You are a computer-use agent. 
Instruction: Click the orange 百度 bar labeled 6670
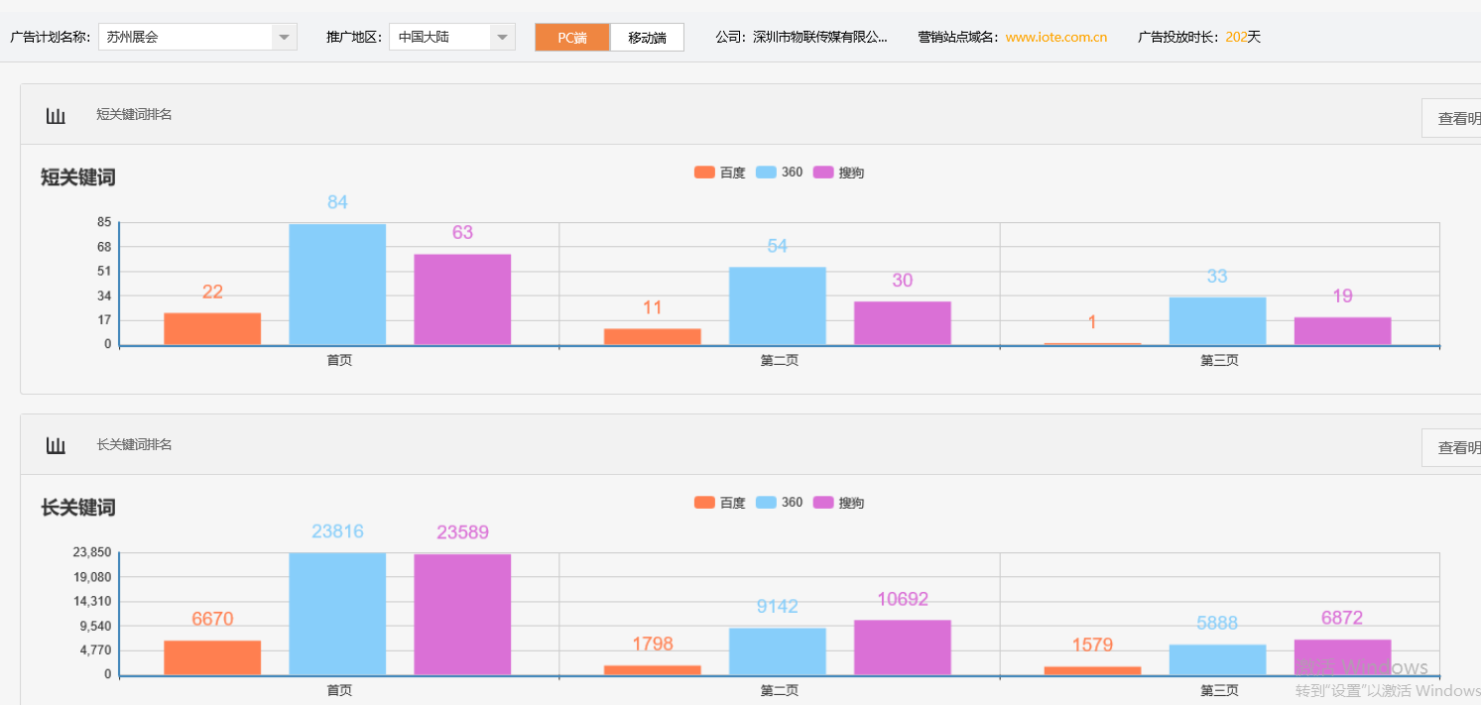point(212,657)
